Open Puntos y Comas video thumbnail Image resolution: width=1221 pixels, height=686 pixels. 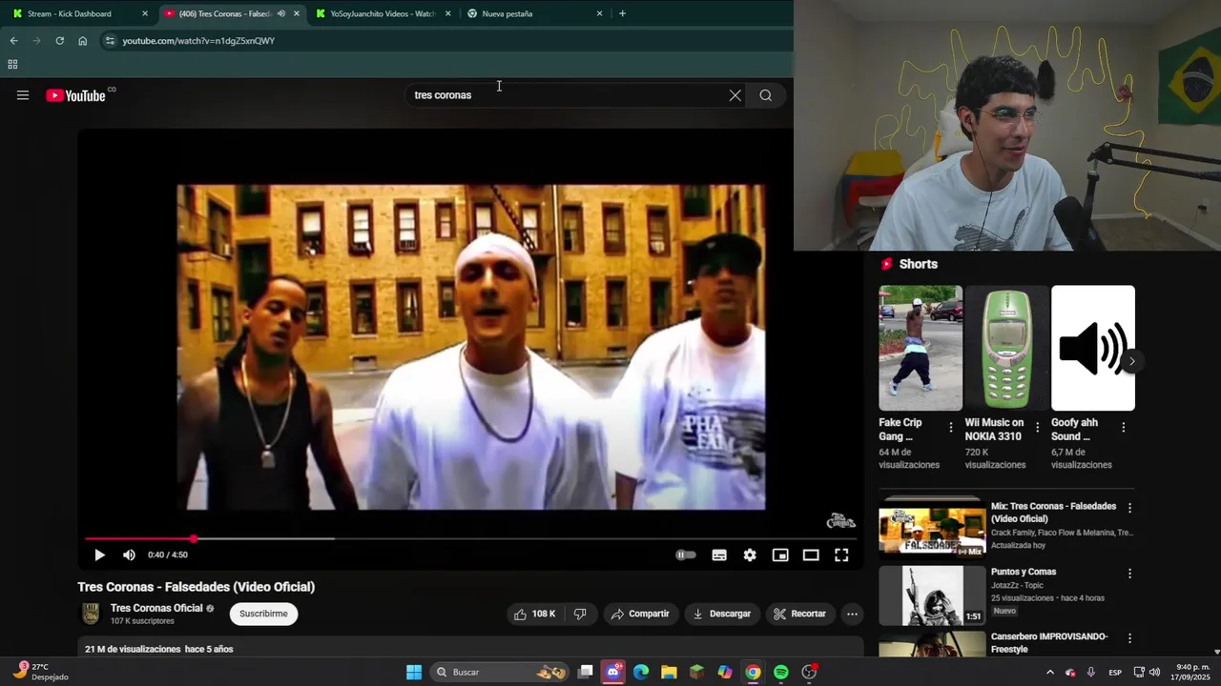coord(932,595)
